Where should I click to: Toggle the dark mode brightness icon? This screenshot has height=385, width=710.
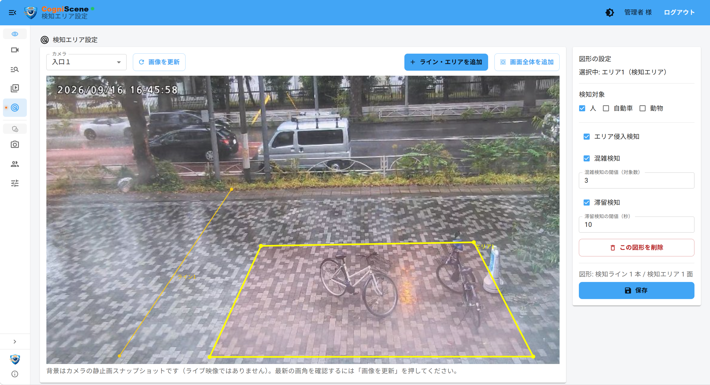(x=610, y=12)
